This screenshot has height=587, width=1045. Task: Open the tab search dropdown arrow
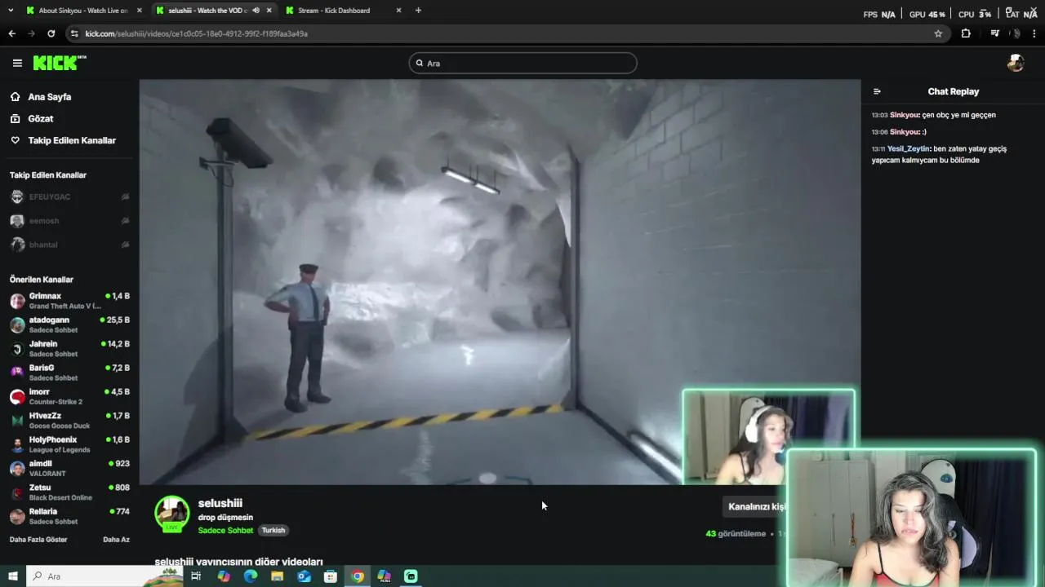pos(11,11)
